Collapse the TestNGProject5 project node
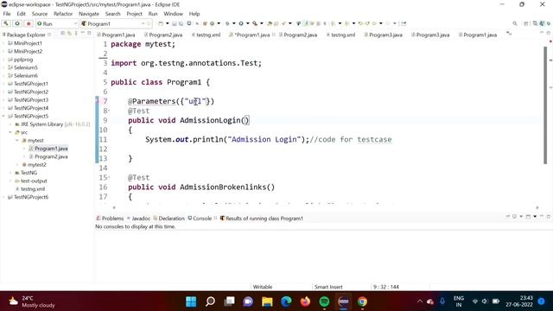 [3, 116]
